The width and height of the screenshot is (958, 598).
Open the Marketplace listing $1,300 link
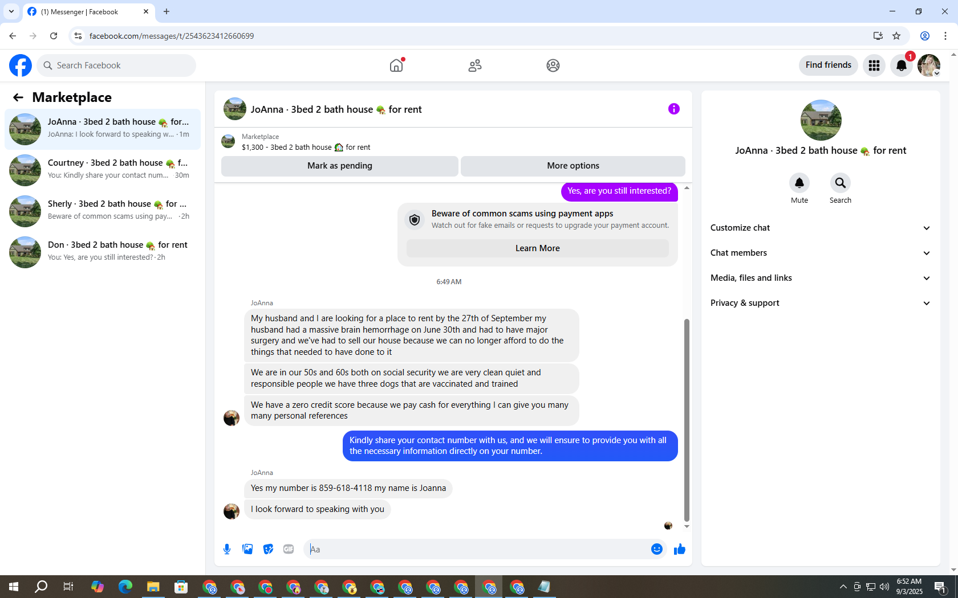[x=306, y=147]
